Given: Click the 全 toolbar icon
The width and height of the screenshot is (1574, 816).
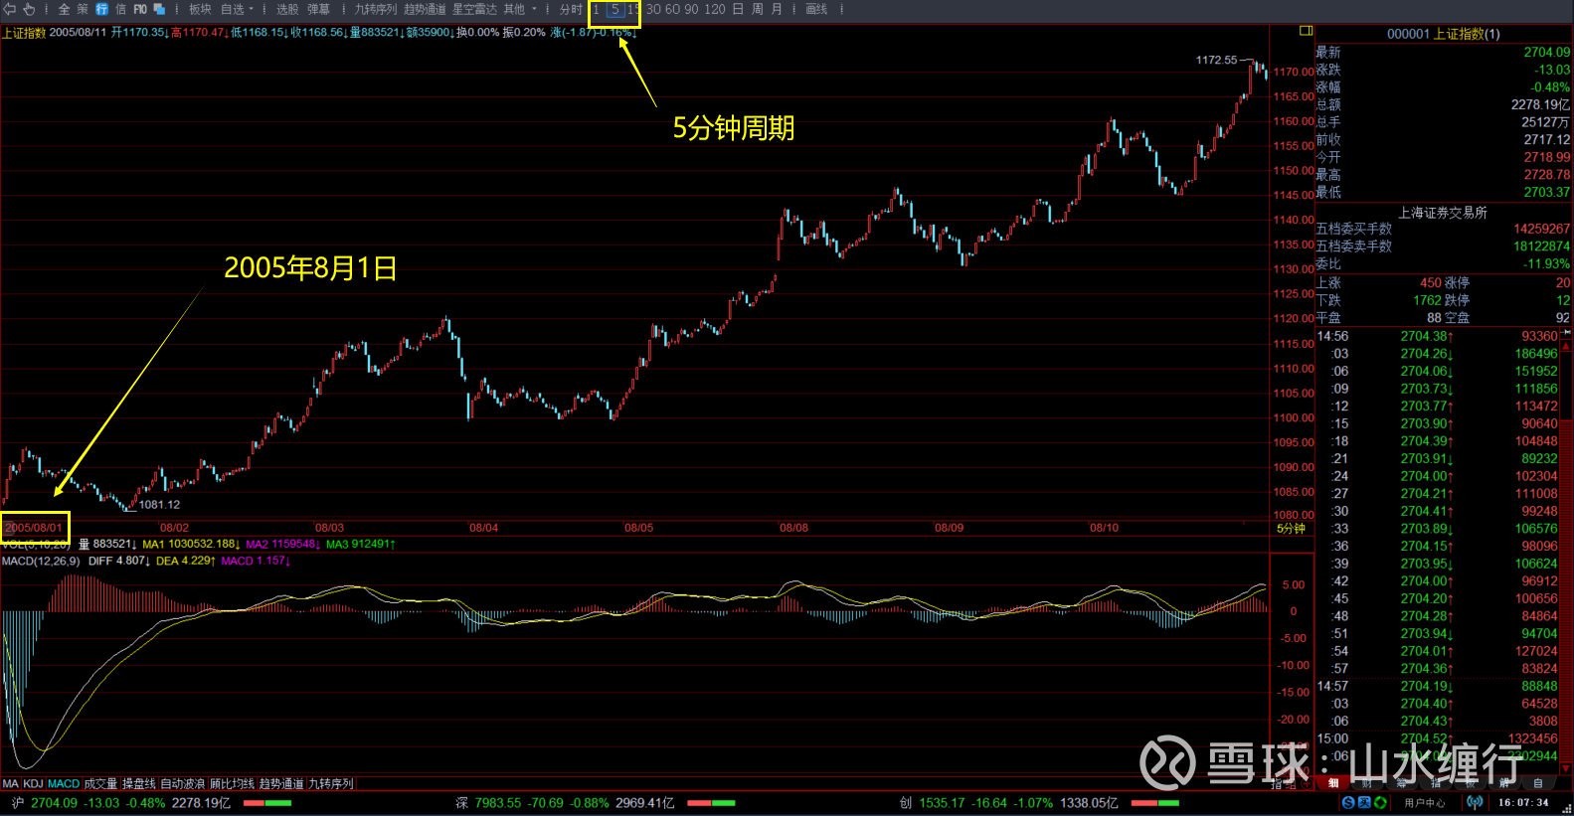Looking at the screenshot, I should (65, 9).
